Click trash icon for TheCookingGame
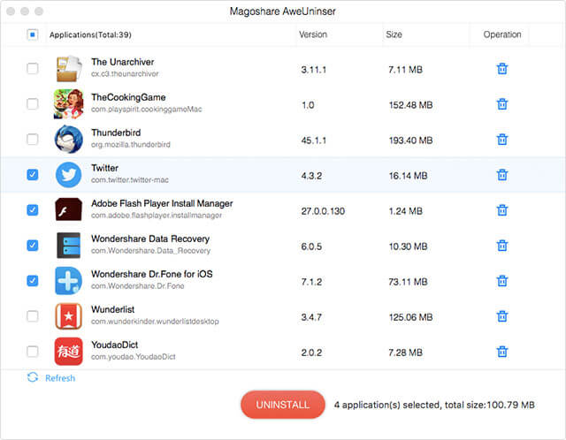 tap(502, 104)
